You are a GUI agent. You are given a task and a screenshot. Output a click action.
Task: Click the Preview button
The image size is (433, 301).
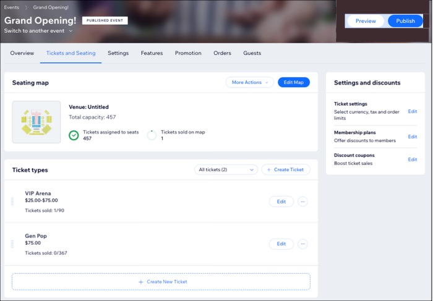click(366, 21)
